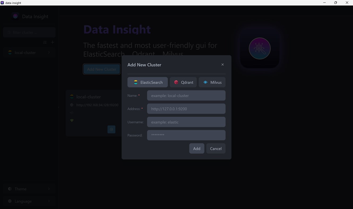The width and height of the screenshot is (353, 209).
Task: Close the Add New Cluster dialog
Action: (x=222, y=65)
